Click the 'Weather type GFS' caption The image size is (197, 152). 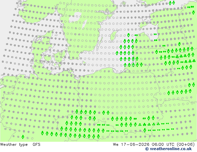(20, 145)
